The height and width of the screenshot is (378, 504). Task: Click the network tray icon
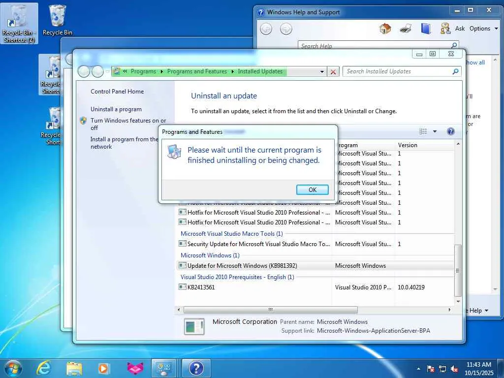coord(442,369)
